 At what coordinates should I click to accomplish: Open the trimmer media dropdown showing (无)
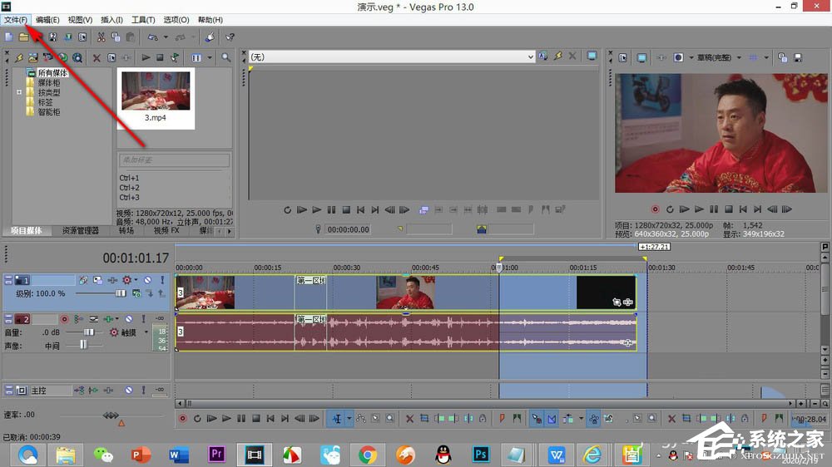click(x=392, y=57)
